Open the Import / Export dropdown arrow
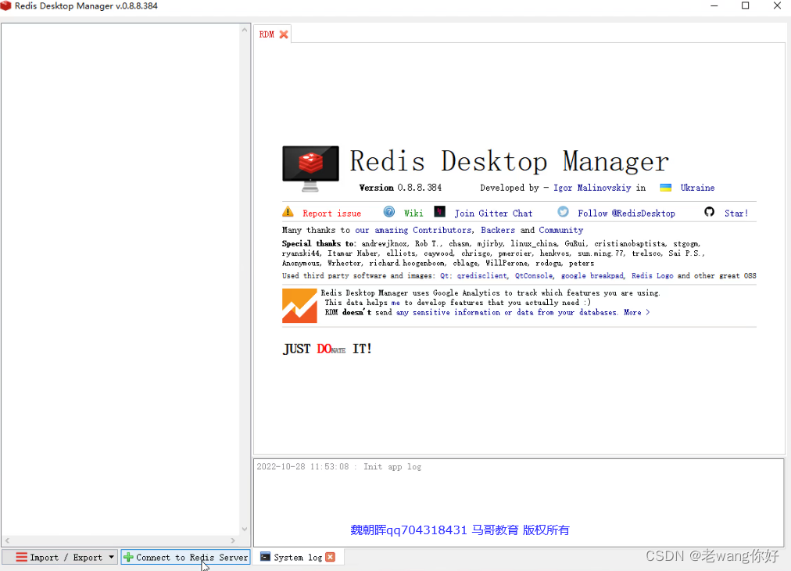This screenshot has width=791, height=571. point(111,557)
